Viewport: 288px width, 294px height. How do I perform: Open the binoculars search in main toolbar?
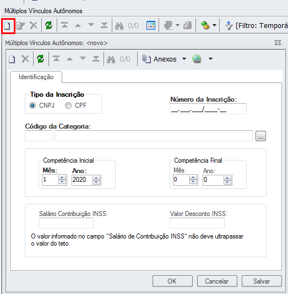(119, 26)
